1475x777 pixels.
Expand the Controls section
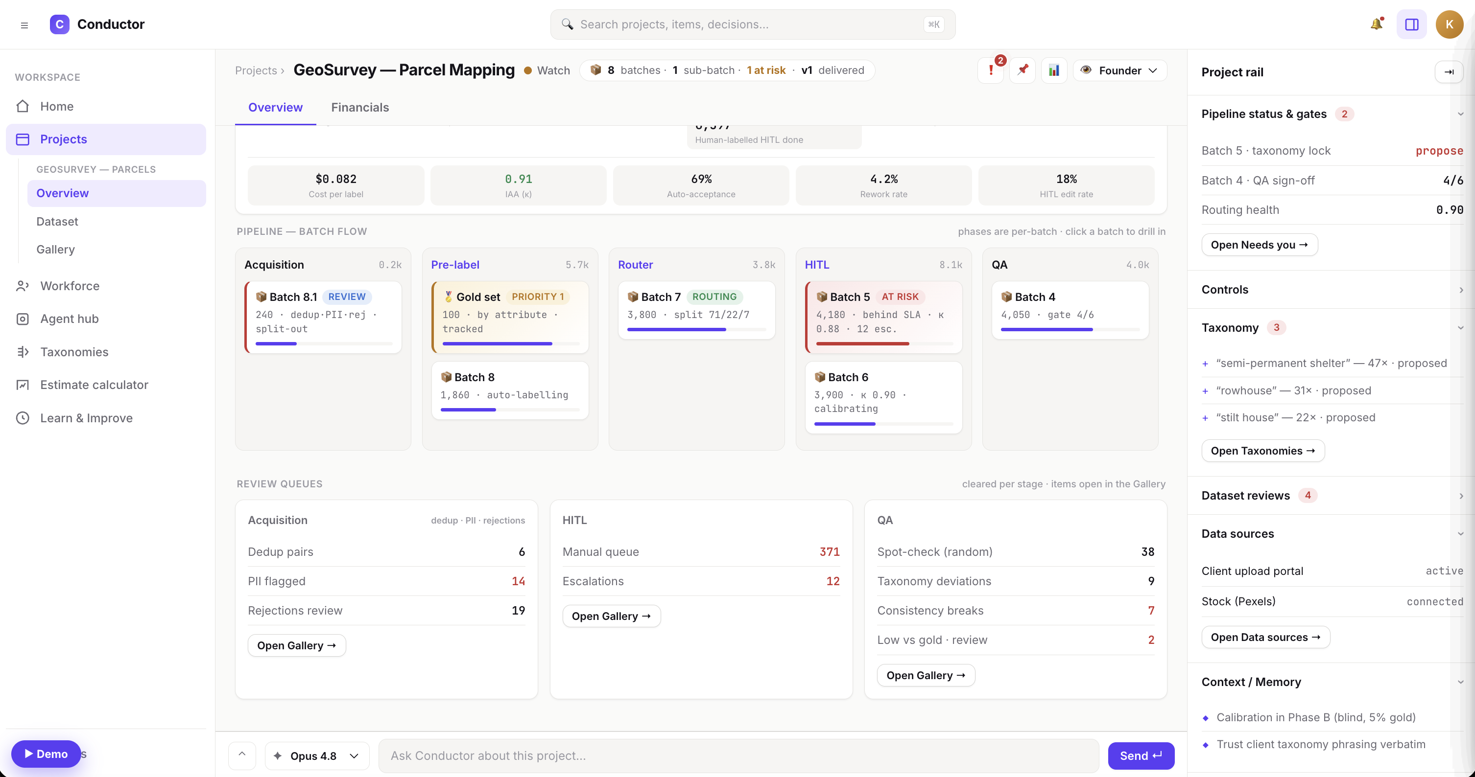pyautogui.click(x=1461, y=290)
